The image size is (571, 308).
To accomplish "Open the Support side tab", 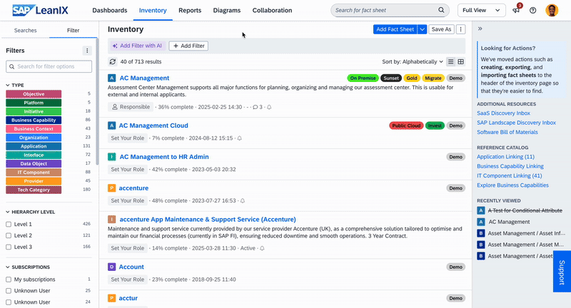I will (562, 272).
